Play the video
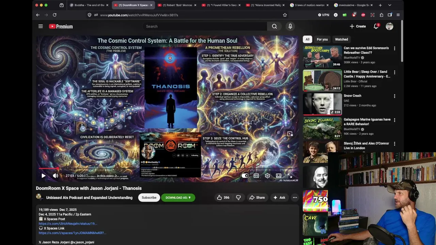 (x=43, y=176)
